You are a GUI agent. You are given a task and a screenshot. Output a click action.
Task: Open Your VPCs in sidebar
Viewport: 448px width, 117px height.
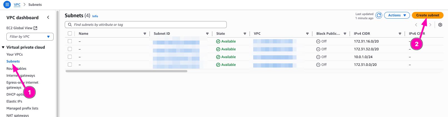pyautogui.click(x=14, y=54)
